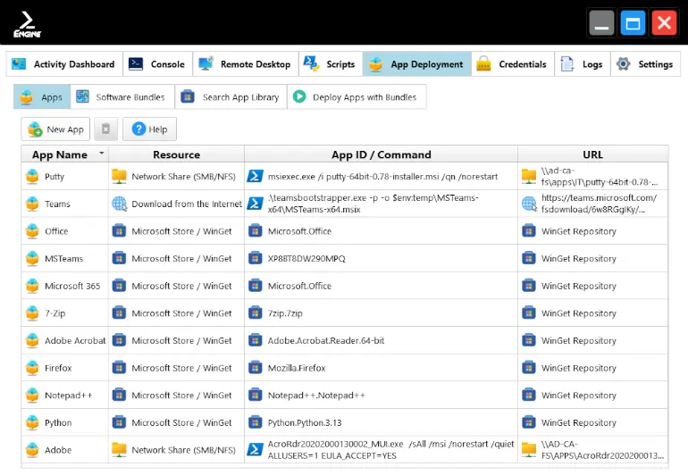Open the Activity Dashboard tab
The width and height of the screenshot is (688, 475).
coord(64,64)
